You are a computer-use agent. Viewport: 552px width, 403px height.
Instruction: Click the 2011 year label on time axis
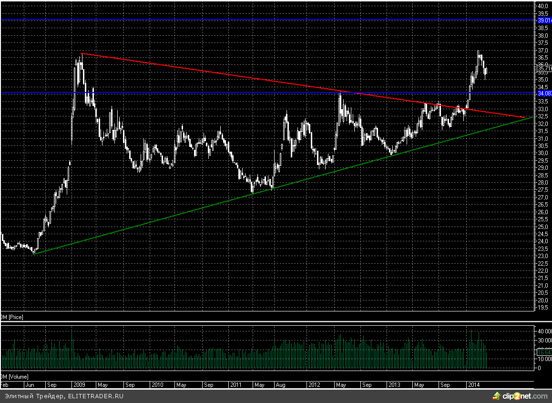(236, 385)
